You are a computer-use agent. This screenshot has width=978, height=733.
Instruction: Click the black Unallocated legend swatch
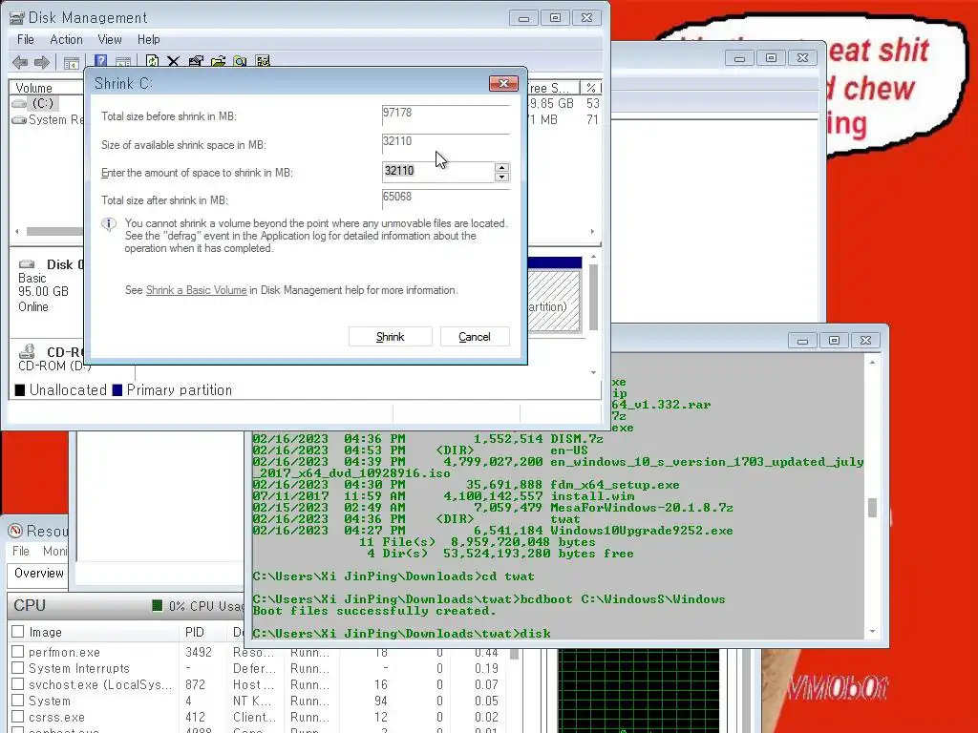point(20,390)
